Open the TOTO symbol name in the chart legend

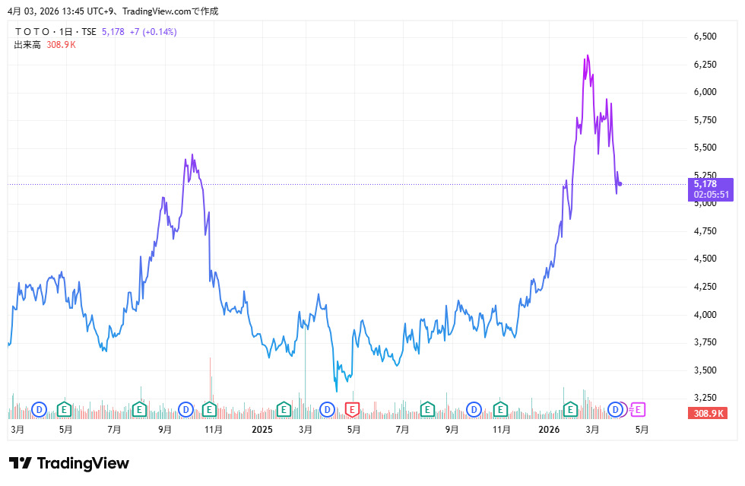pyautogui.click(x=30, y=32)
